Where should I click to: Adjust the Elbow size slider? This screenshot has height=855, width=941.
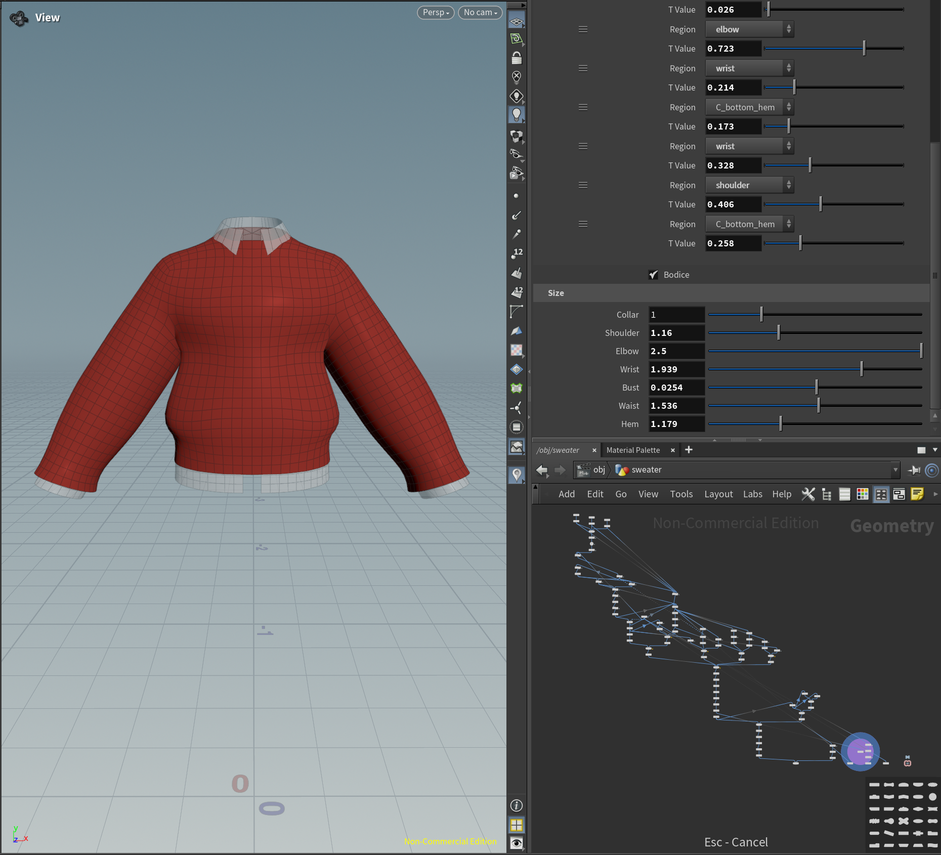pyautogui.click(x=815, y=351)
